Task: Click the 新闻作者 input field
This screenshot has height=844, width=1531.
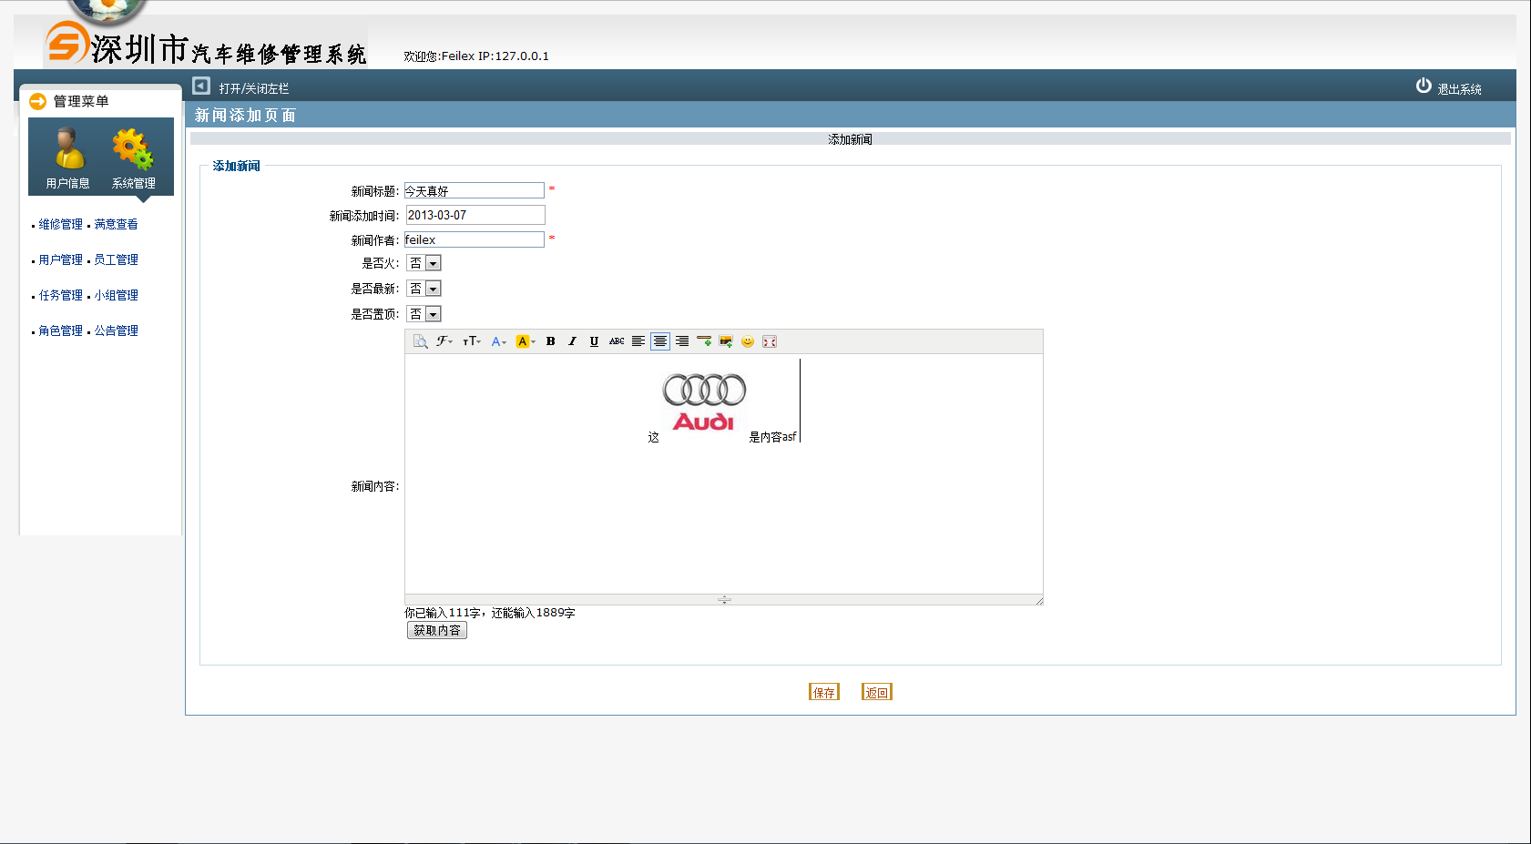Action: pos(475,239)
